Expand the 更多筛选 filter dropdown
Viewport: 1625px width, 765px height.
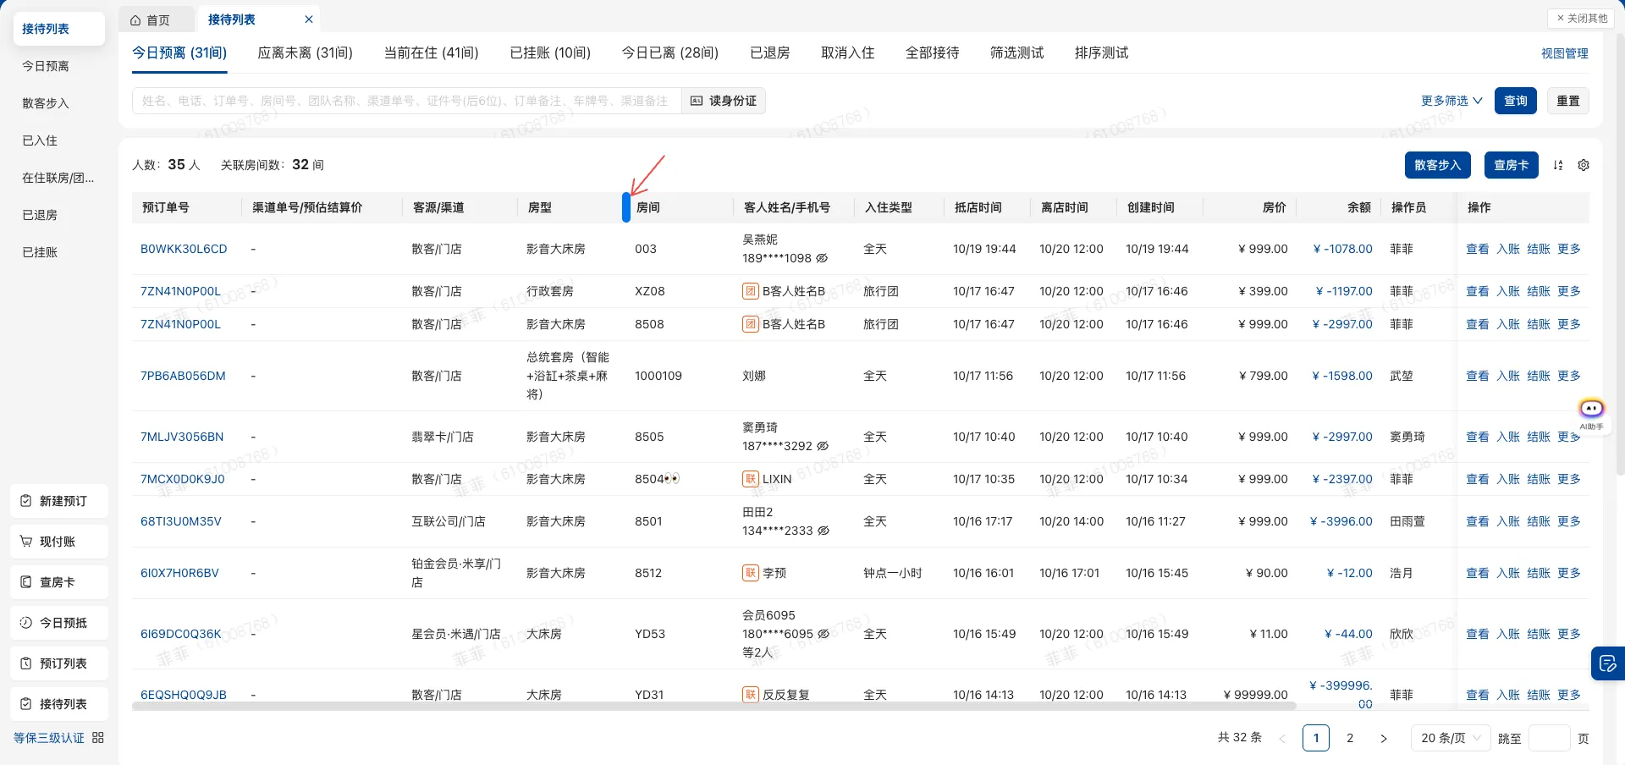coord(1451,101)
